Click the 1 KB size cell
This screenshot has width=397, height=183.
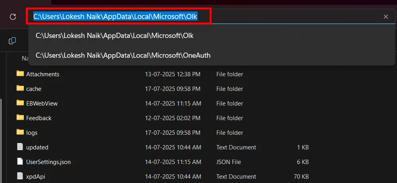[303, 147]
